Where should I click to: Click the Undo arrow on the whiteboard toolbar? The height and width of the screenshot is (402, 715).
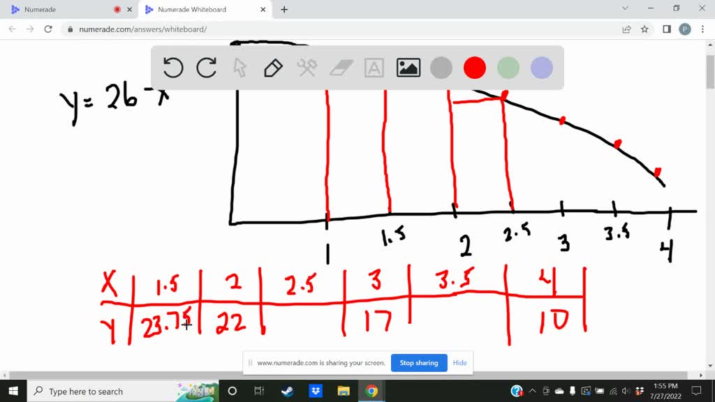pyautogui.click(x=172, y=67)
